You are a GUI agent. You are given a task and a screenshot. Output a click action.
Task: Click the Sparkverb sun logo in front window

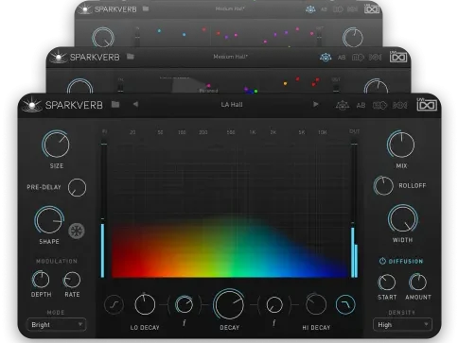[x=31, y=105]
